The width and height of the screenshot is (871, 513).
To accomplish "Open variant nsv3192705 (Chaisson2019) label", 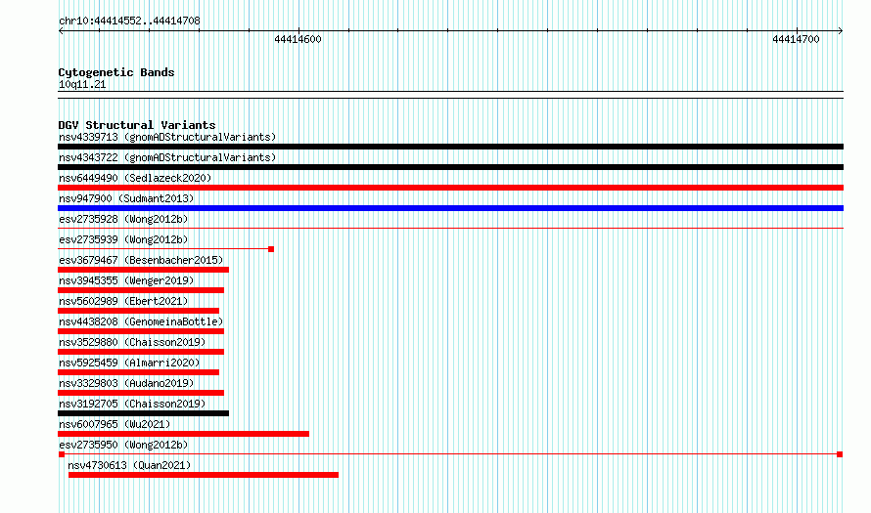I will pos(132,404).
